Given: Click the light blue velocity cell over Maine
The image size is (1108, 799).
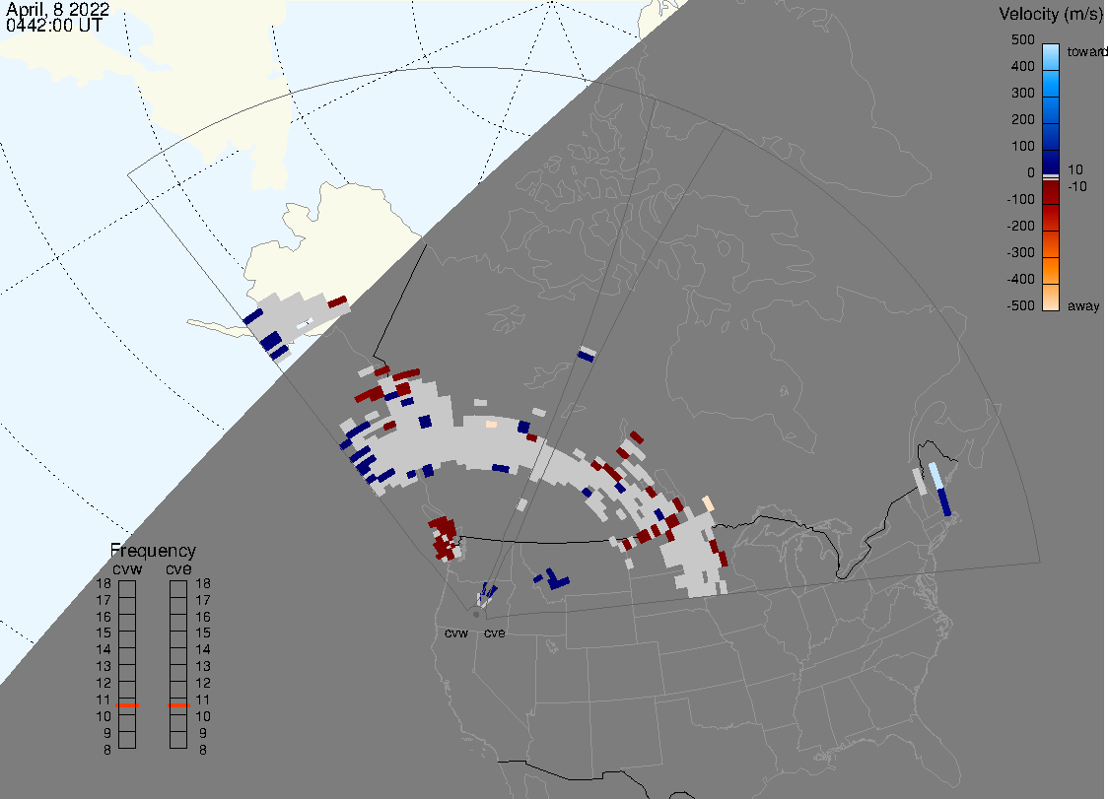Looking at the screenshot, I should pos(935,476).
